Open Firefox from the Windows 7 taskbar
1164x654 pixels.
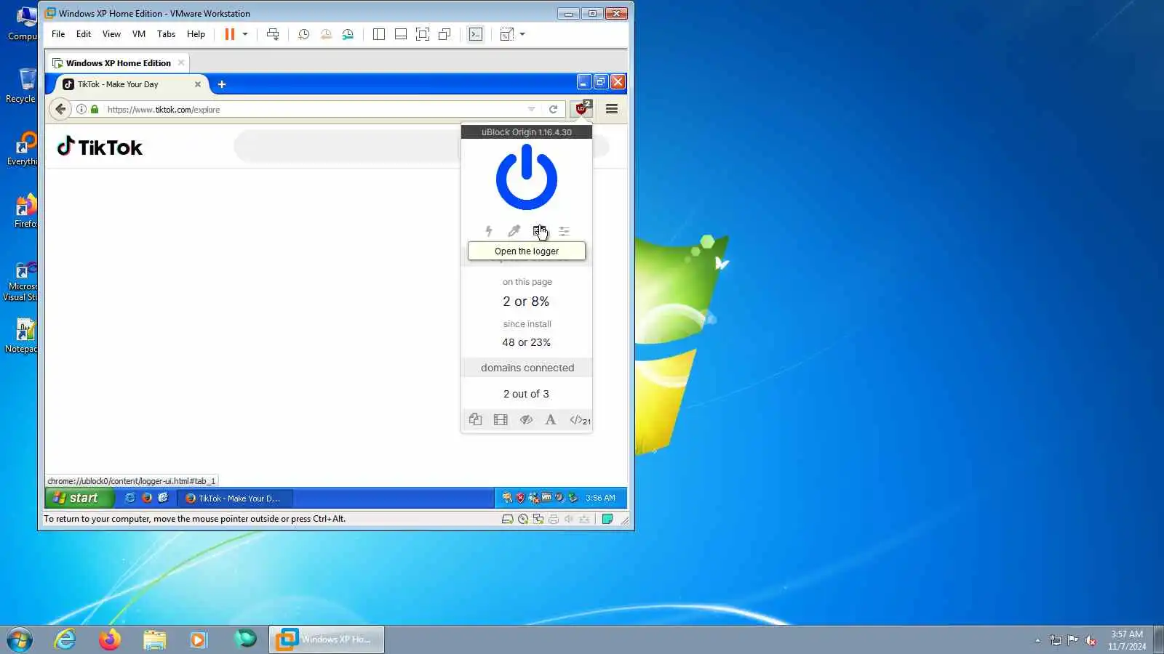[x=110, y=639]
